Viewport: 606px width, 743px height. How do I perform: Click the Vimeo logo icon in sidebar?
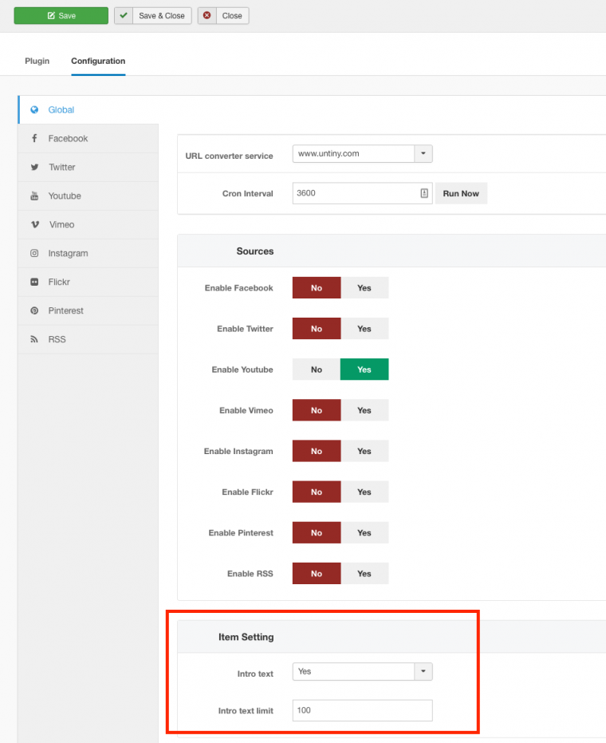pyautogui.click(x=34, y=224)
